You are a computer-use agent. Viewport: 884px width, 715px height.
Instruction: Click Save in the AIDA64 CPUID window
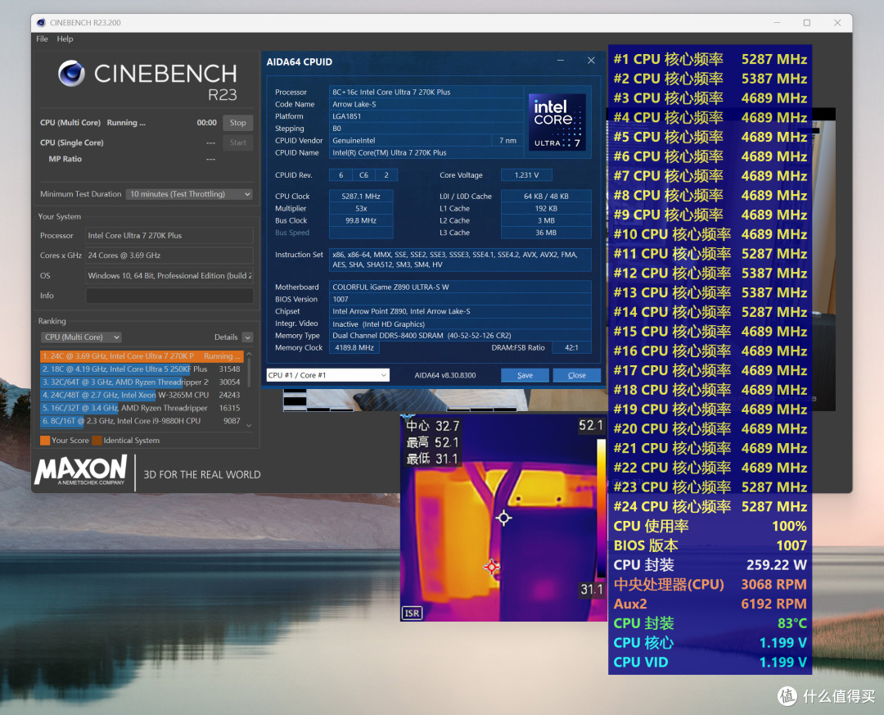coord(525,375)
